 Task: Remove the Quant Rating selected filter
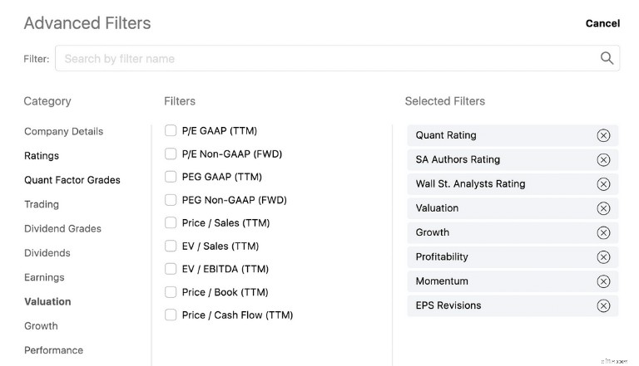pyautogui.click(x=603, y=135)
